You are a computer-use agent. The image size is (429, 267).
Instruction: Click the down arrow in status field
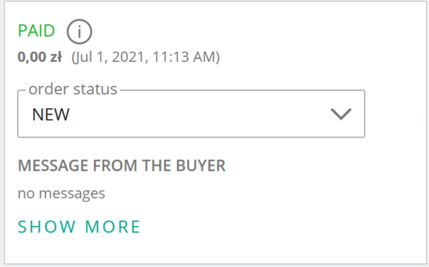(341, 114)
